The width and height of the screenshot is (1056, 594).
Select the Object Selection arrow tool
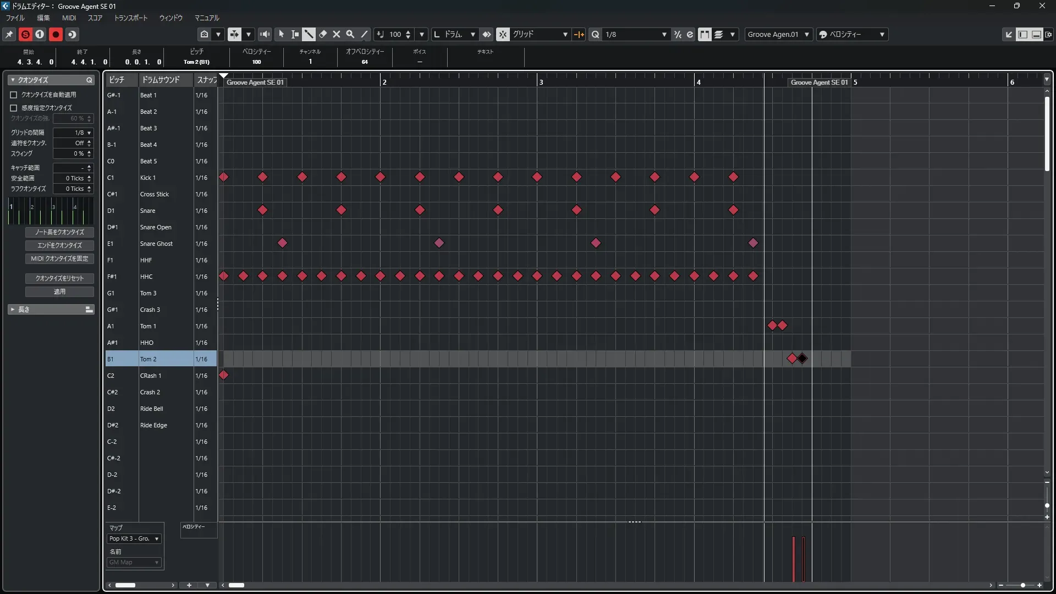(282, 34)
